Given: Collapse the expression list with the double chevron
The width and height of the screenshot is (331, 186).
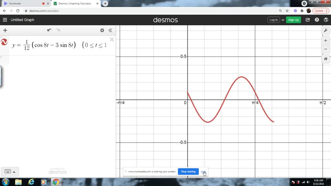Looking at the screenshot, I should tap(110, 30).
